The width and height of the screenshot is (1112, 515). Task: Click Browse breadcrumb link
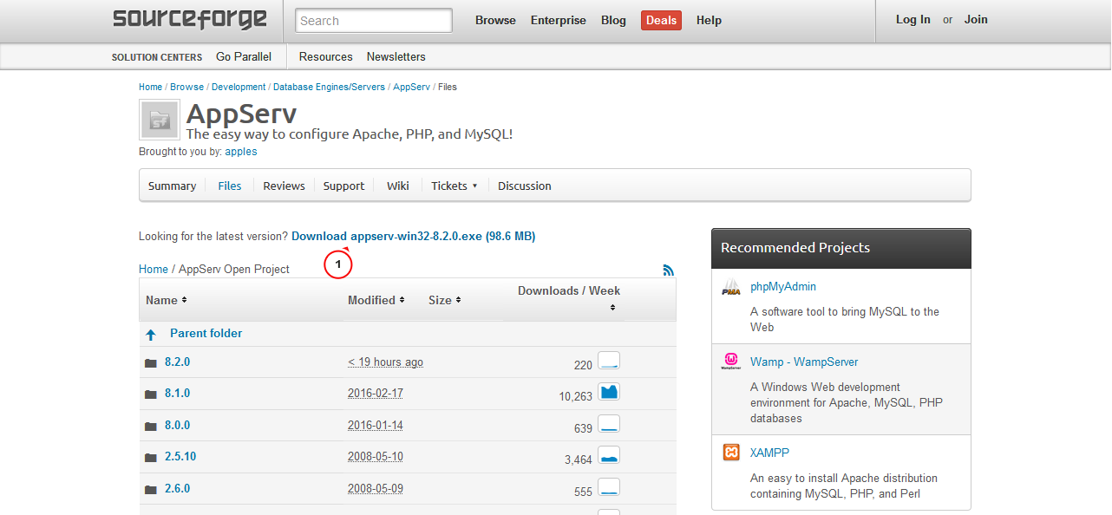[x=186, y=87]
